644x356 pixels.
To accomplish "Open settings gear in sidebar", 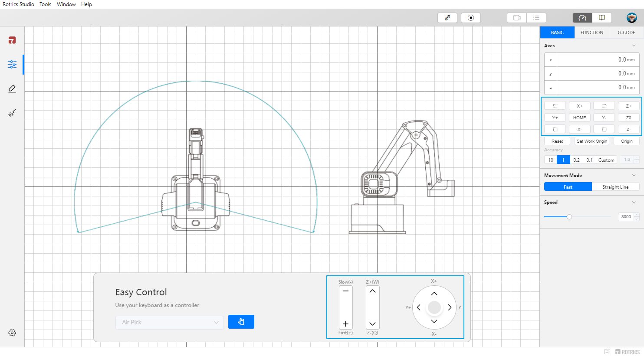I will coord(12,333).
